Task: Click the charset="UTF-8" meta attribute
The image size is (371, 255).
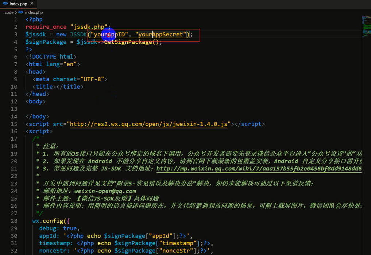Action: [78, 79]
